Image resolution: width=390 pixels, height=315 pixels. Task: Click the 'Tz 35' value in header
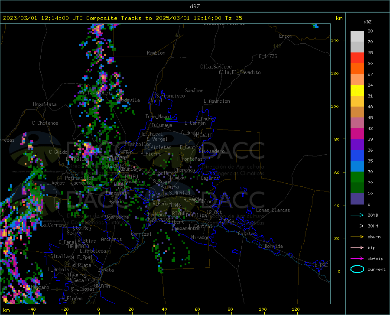coord(233,18)
